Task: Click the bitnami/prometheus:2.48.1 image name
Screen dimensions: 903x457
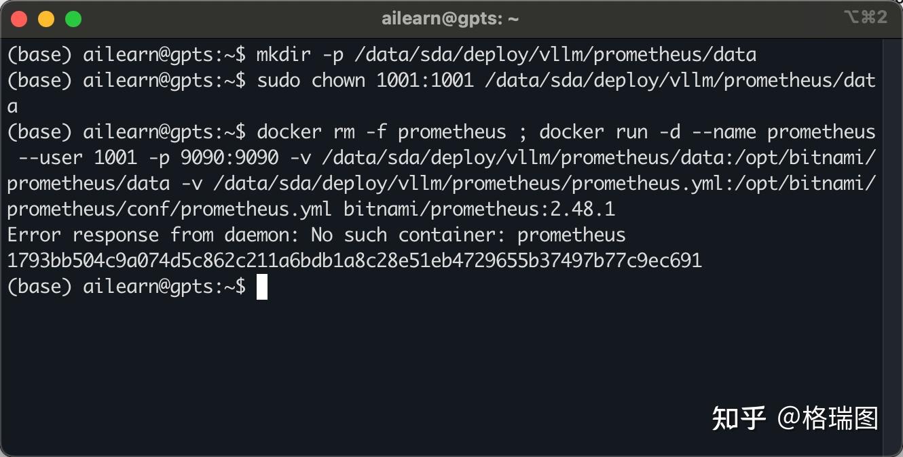Action: point(479,210)
